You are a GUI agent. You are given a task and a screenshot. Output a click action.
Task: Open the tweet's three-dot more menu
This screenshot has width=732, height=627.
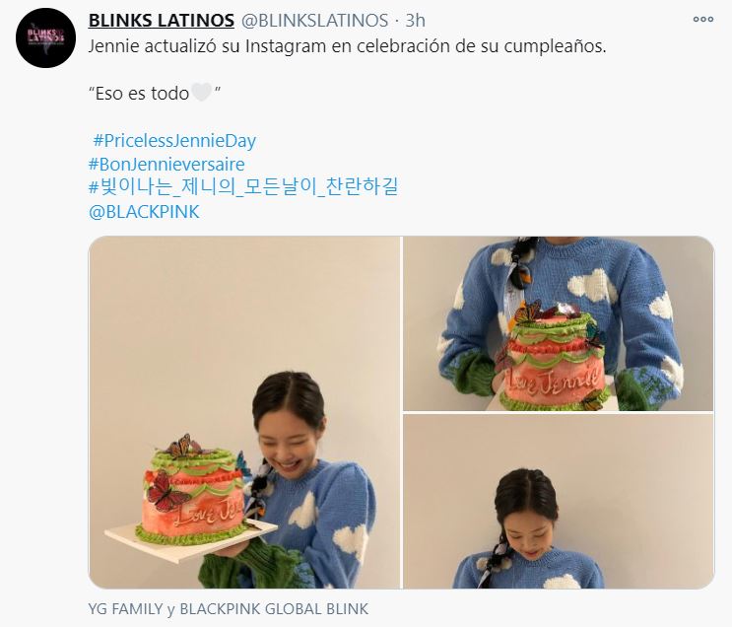coord(703,19)
